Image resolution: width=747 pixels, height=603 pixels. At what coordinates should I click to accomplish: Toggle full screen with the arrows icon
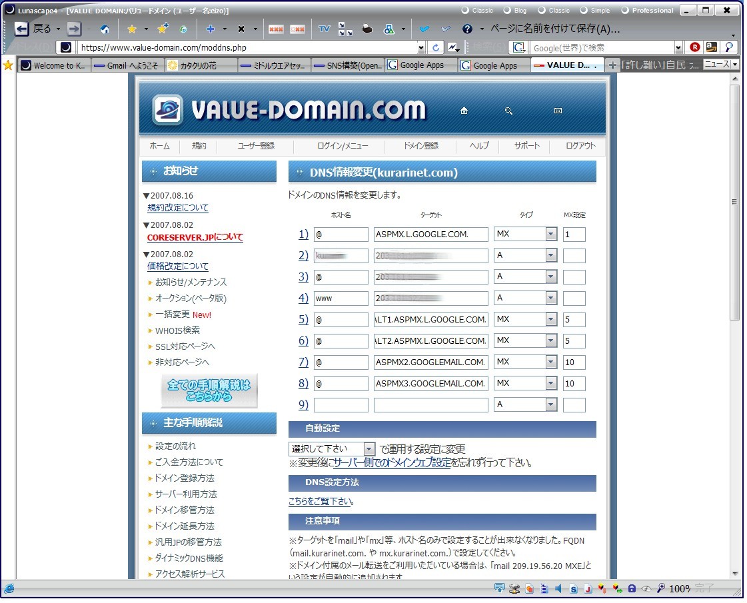click(x=345, y=29)
